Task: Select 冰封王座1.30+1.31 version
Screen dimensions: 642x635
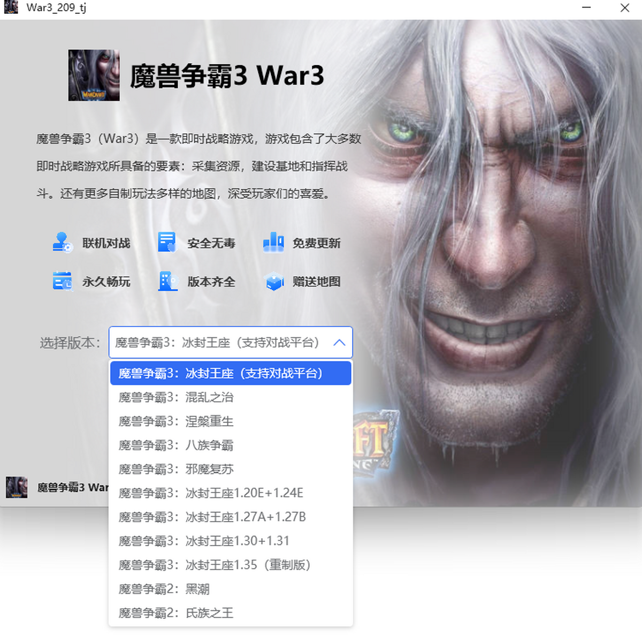Action: pyautogui.click(x=231, y=541)
